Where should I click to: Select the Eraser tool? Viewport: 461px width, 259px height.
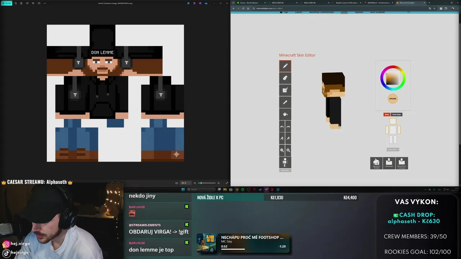point(285,78)
